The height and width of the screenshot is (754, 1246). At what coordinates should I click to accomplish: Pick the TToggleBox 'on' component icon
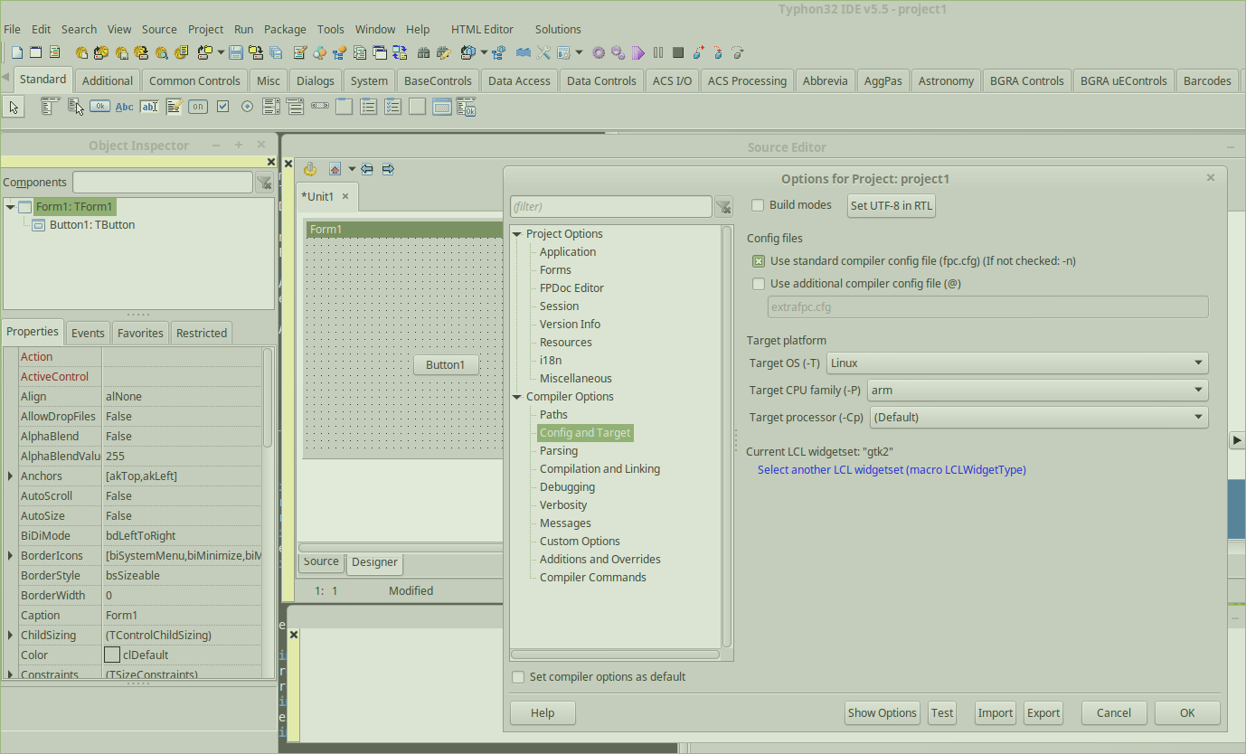click(x=198, y=107)
